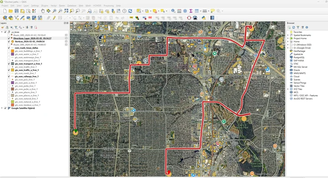
Task: Activate the Zoom Out magnifier tool
Action: point(60,11)
